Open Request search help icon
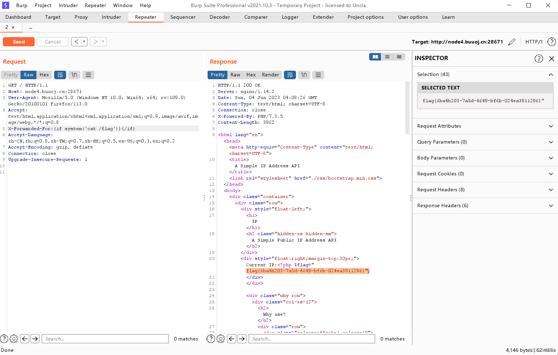The height and width of the screenshot is (355, 558). pos(4,339)
